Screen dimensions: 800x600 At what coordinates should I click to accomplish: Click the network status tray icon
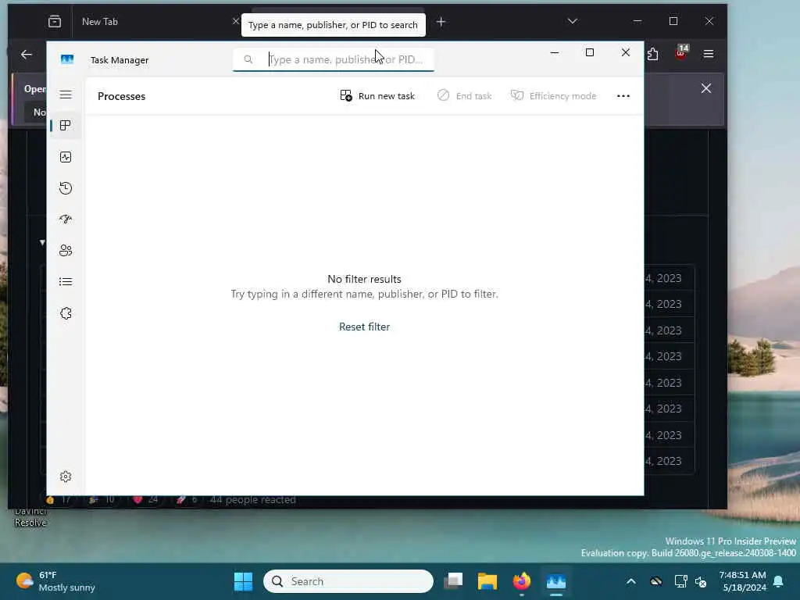(x=680, y=581)
